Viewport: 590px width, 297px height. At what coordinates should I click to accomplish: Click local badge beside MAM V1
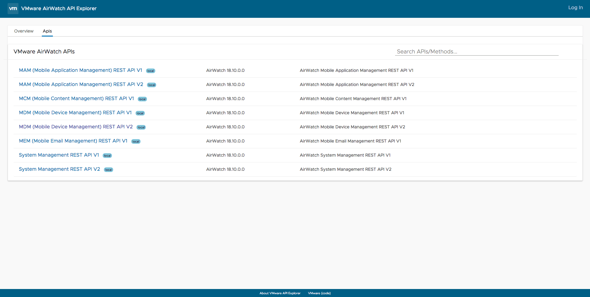pyautogui.click(x=151, y=71)
